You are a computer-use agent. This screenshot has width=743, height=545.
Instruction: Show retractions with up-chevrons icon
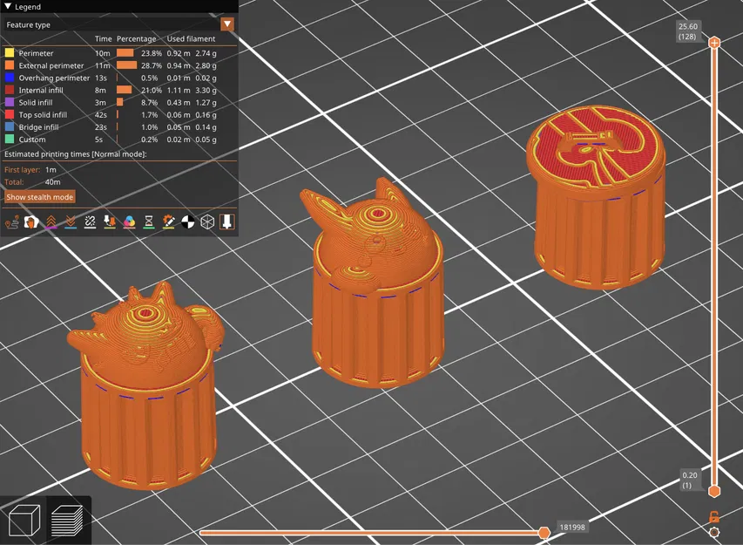tap(51, 222)
